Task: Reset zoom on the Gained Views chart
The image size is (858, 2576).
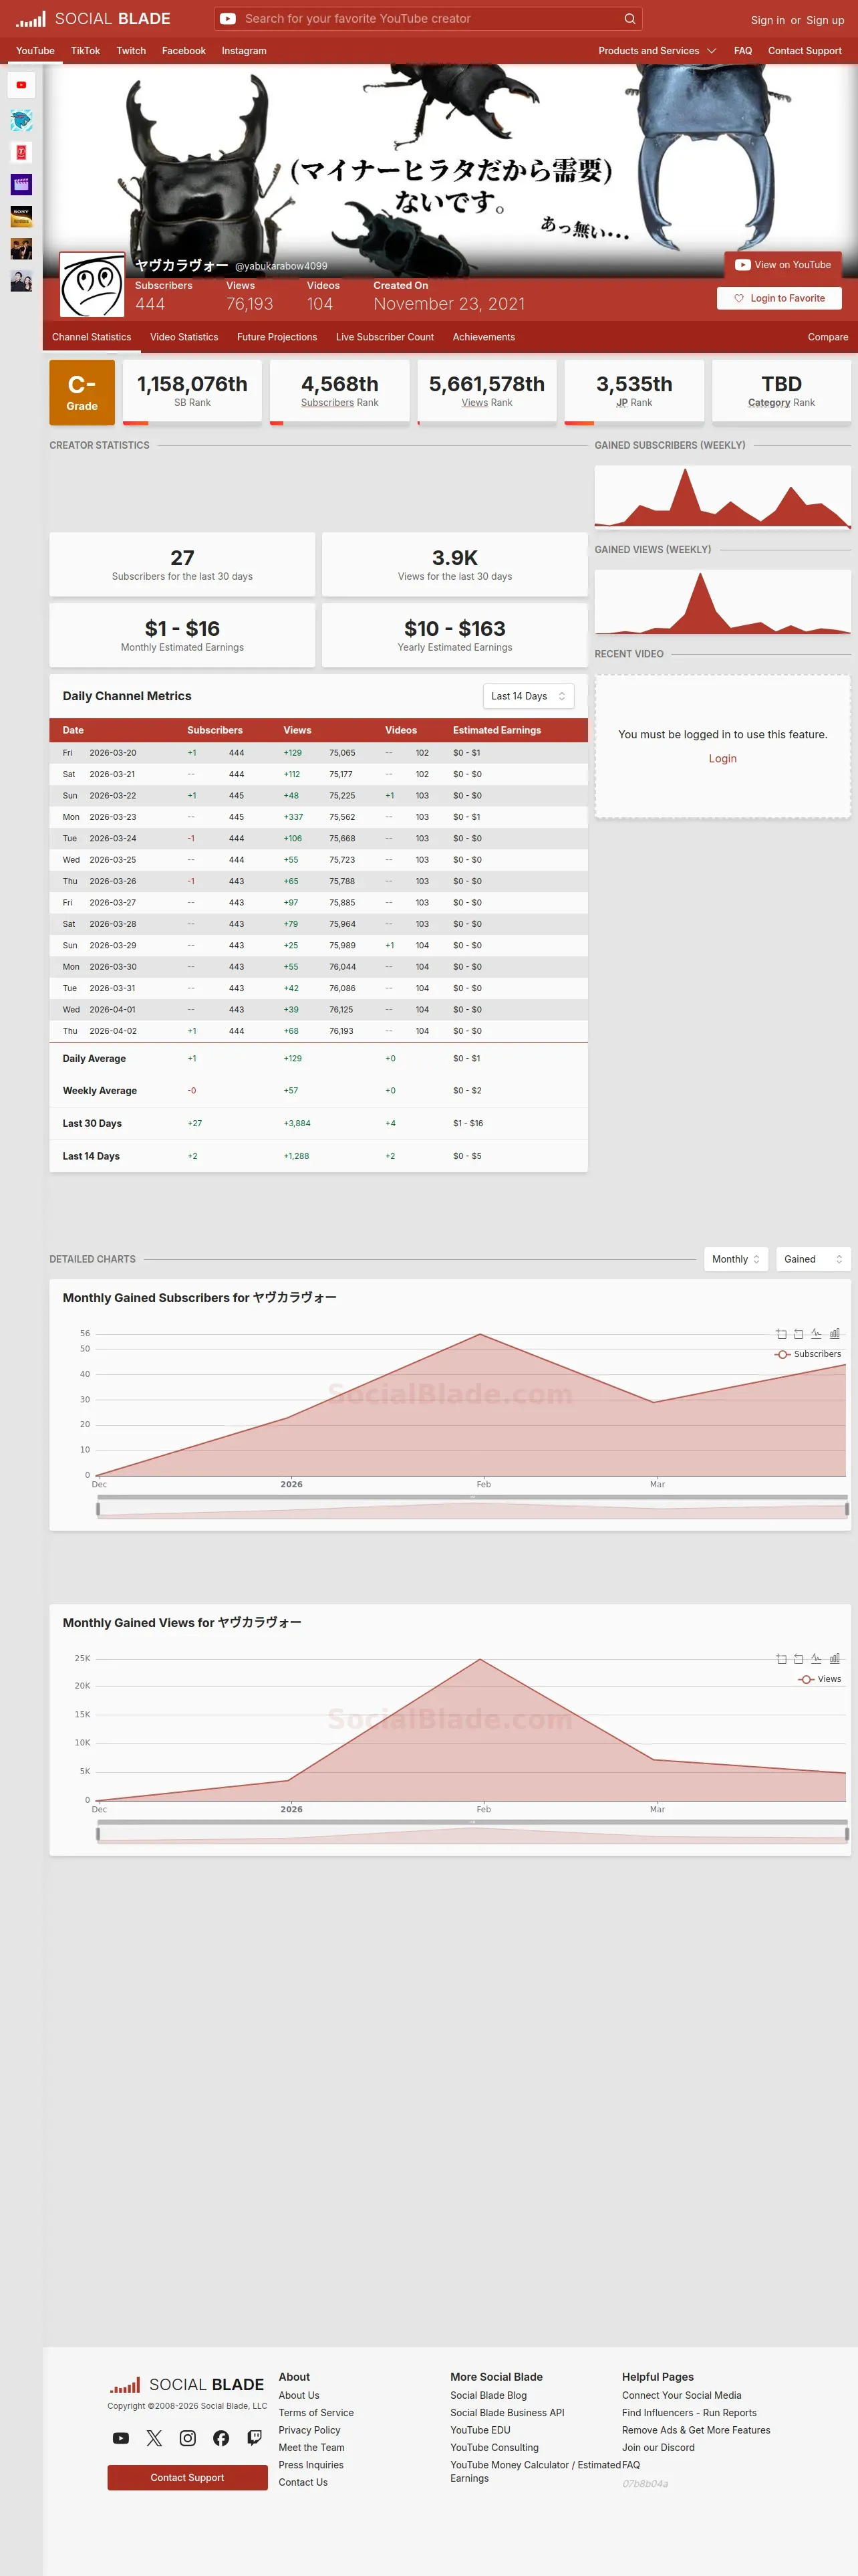Action: [798, 1659]
